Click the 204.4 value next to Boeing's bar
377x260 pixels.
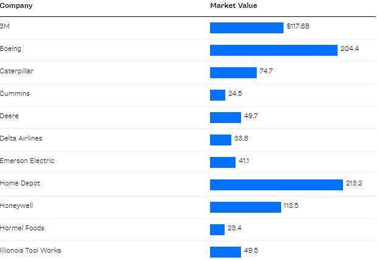349,49
